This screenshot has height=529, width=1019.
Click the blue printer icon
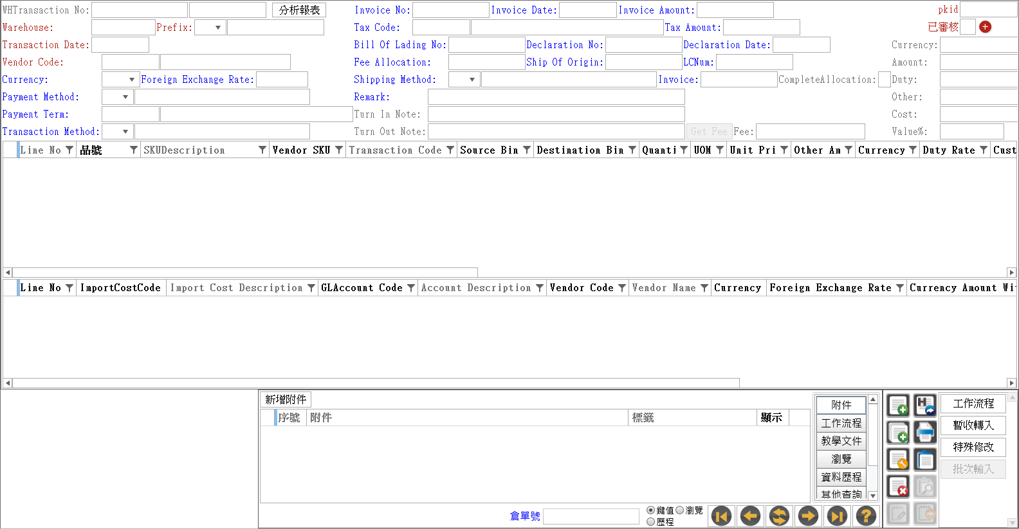[x=925, y=433]
